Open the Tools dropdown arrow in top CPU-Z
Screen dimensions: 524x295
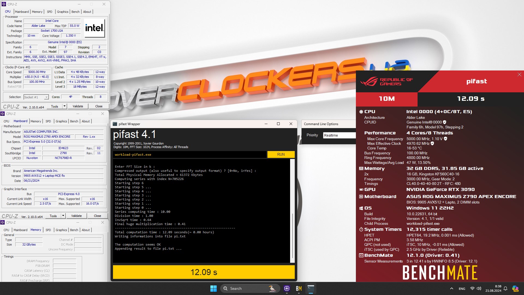65,106
